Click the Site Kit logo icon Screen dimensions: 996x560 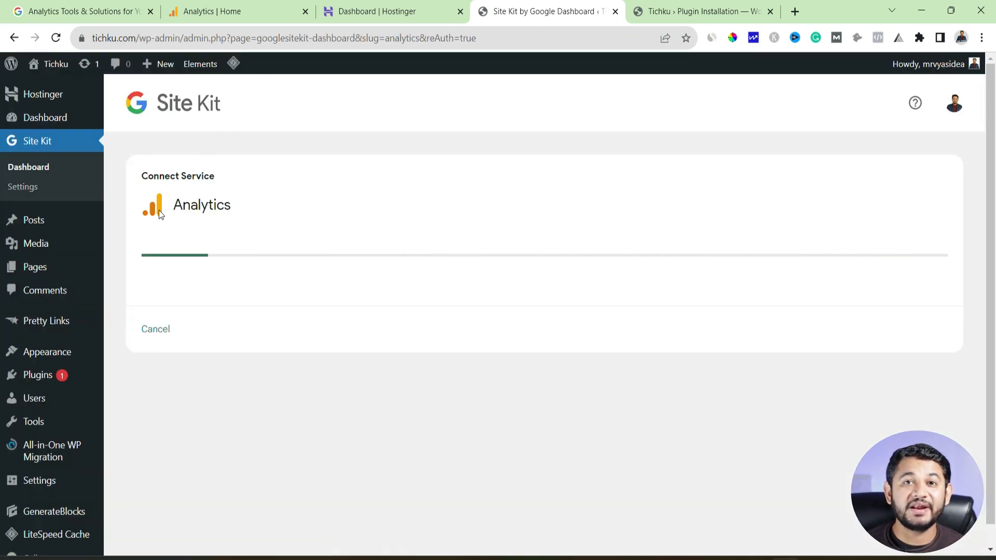click(137, 103)
